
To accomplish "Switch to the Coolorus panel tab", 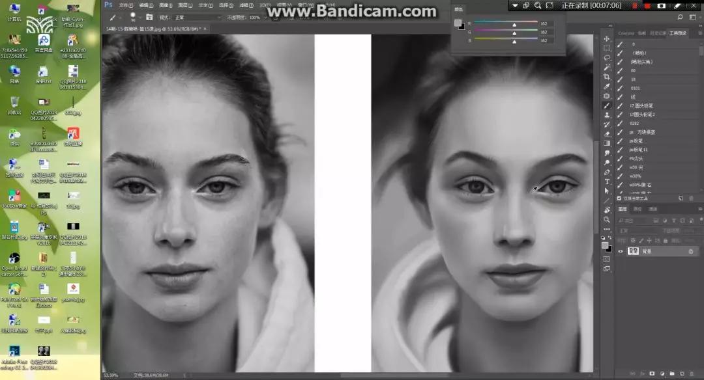I will (626, 33).
